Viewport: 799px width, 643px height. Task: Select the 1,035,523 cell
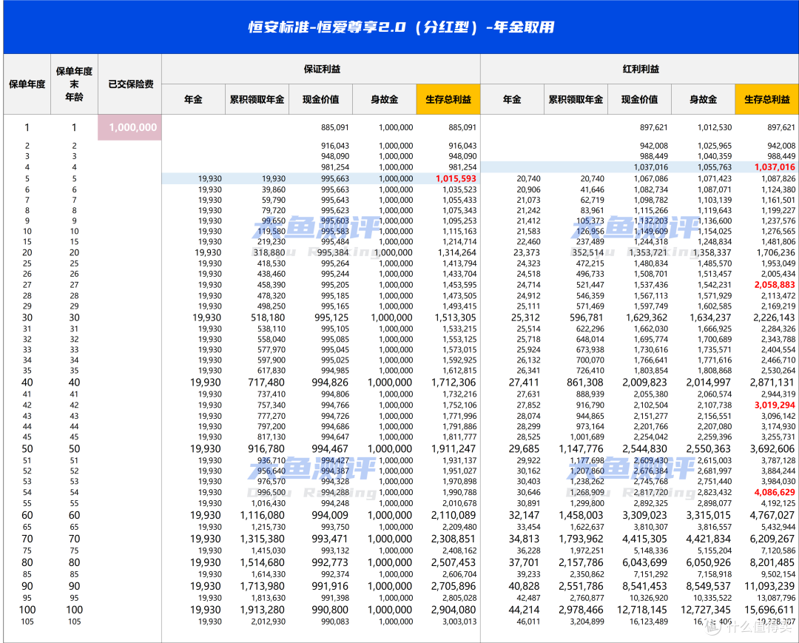[x=459, y=189]
